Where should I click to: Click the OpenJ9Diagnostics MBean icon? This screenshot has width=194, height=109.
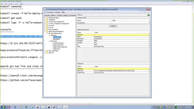click(49, 33)
